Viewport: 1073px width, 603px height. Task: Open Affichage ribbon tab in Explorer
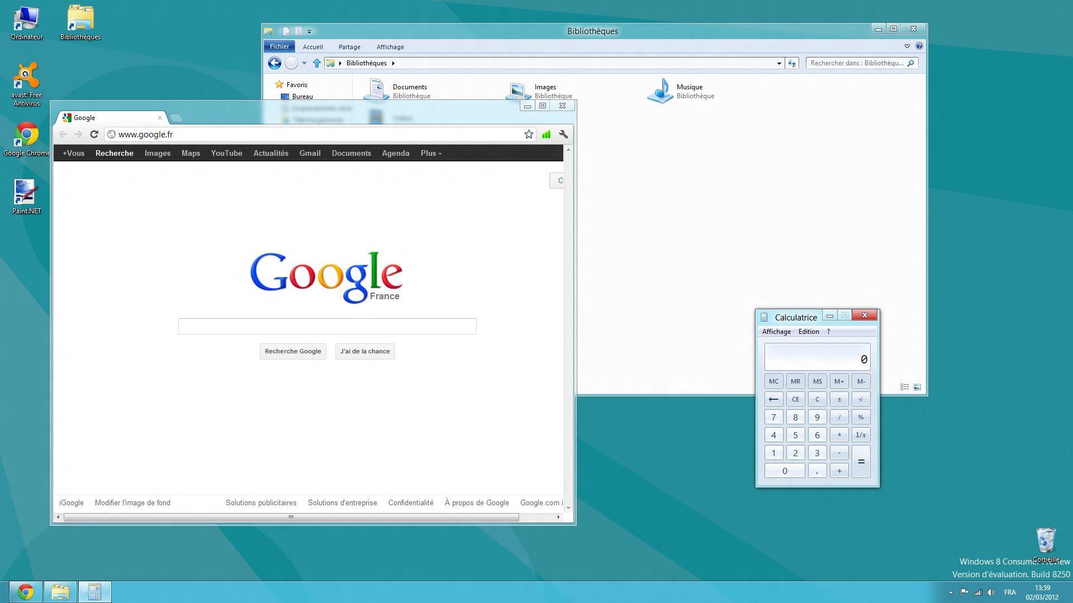click(x=390, y=47)
